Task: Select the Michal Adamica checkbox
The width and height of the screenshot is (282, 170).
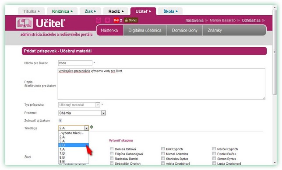Action: coord(163,153)
